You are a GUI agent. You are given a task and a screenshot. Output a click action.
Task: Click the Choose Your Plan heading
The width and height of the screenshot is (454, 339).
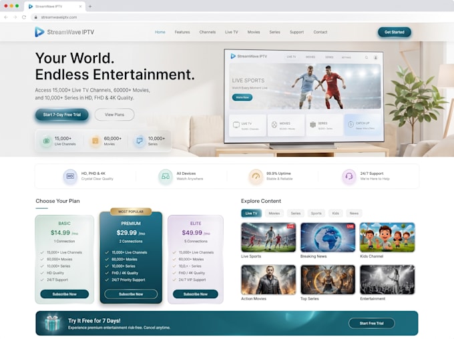point(57,201)
